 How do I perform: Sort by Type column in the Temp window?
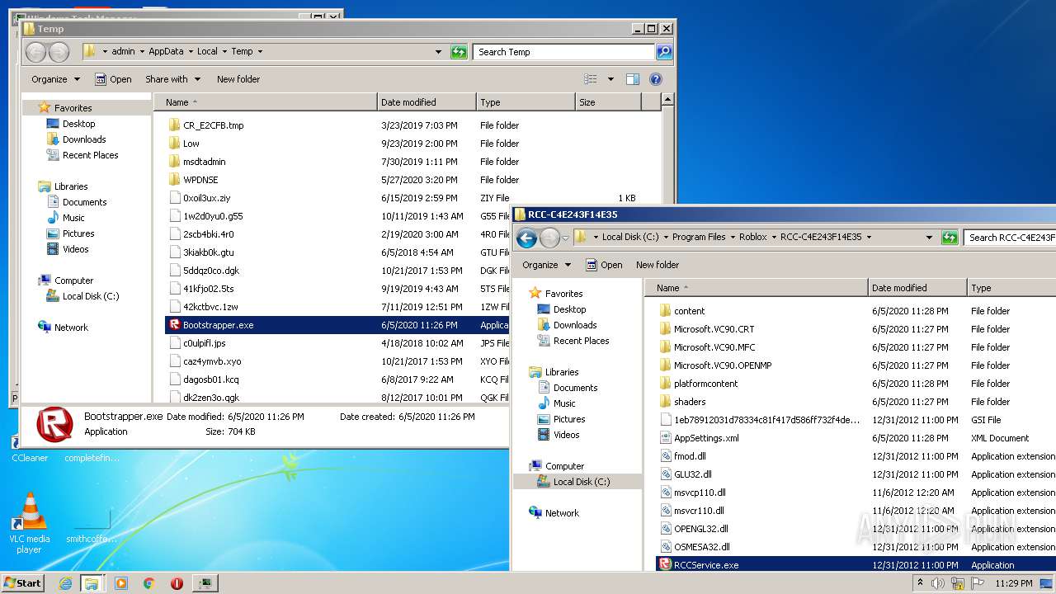(x=526, y=102)
